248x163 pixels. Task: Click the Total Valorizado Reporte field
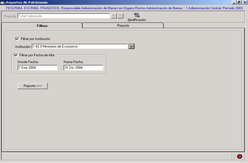[64, 16]
